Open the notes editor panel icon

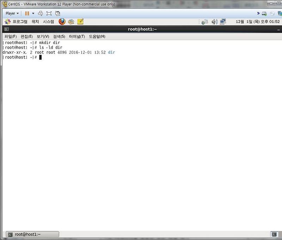click(80, 22)
